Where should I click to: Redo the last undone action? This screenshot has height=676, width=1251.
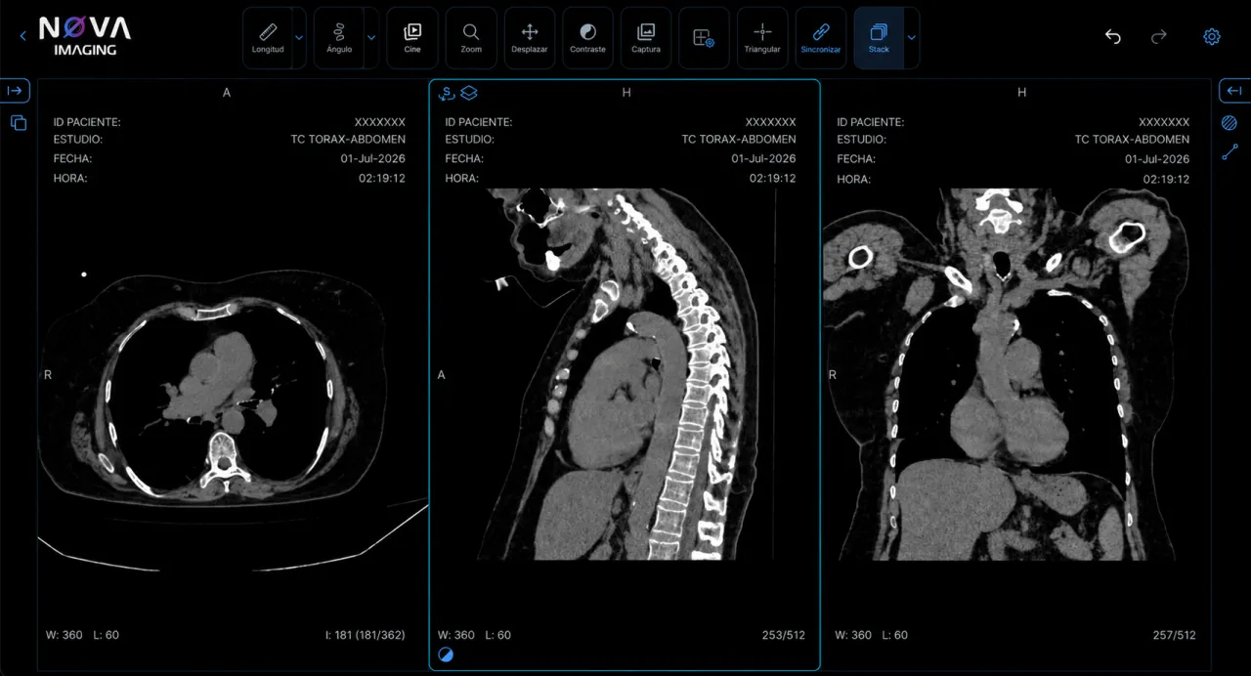[1159, 37]
